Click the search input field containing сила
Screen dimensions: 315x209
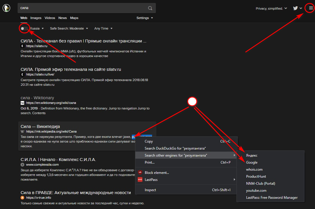point(82,8)
